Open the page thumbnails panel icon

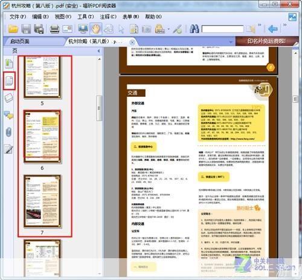pyautogui.click(x=9, y=80)
